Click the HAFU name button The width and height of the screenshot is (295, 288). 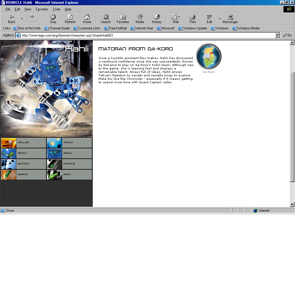coord(77,175)
